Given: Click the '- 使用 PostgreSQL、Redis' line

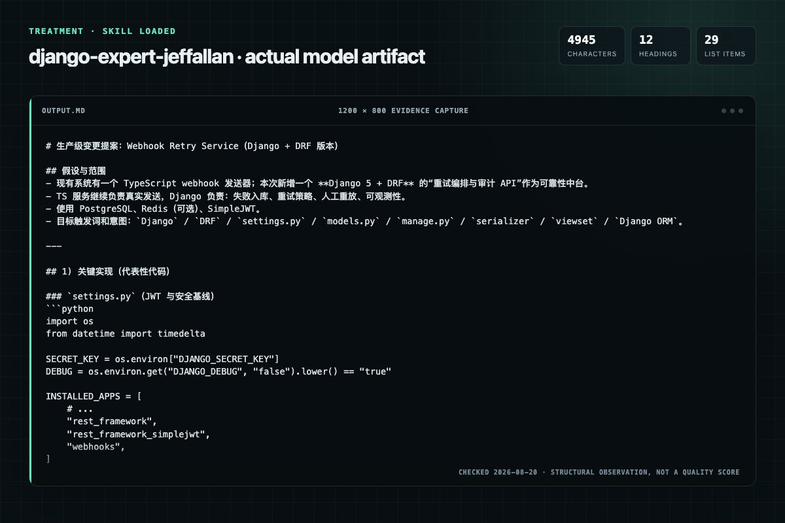Looking at the screenshot, I should click(154, 209).
